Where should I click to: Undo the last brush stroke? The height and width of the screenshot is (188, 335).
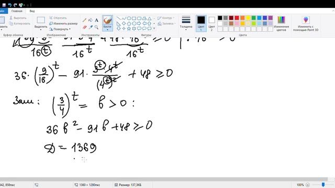[9, 5]
